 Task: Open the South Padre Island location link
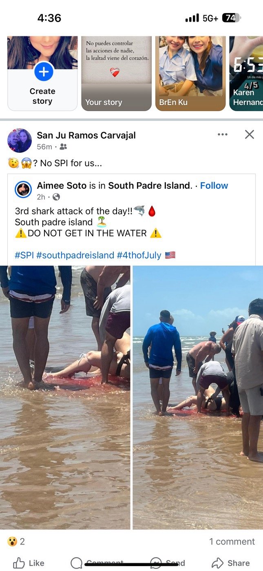point(149,185)
